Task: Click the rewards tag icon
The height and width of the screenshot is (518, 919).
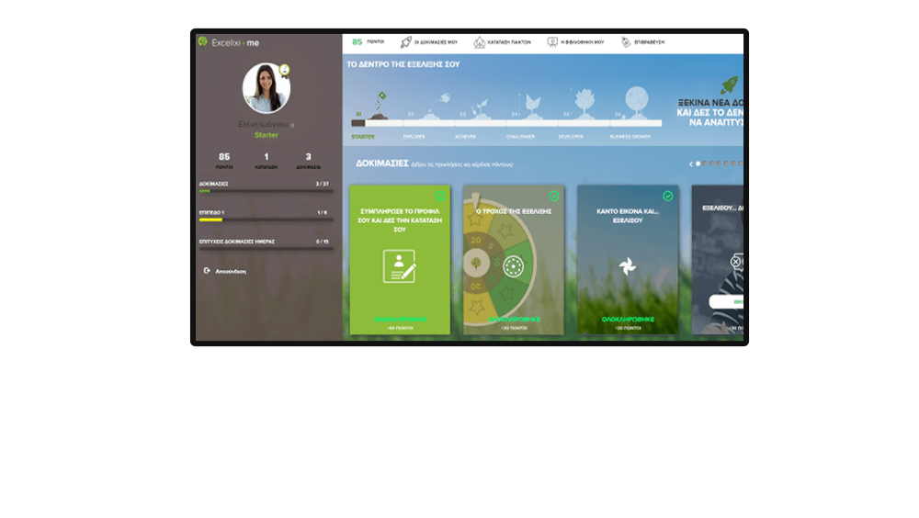Action: (626, 42)
